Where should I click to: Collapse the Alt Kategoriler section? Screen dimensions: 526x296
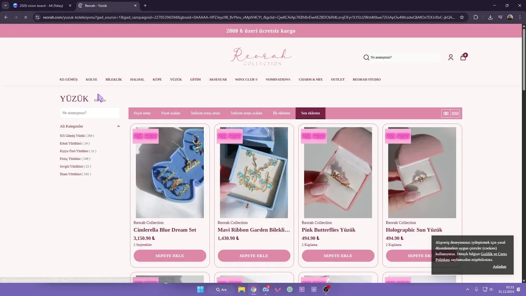pos(118,126)
